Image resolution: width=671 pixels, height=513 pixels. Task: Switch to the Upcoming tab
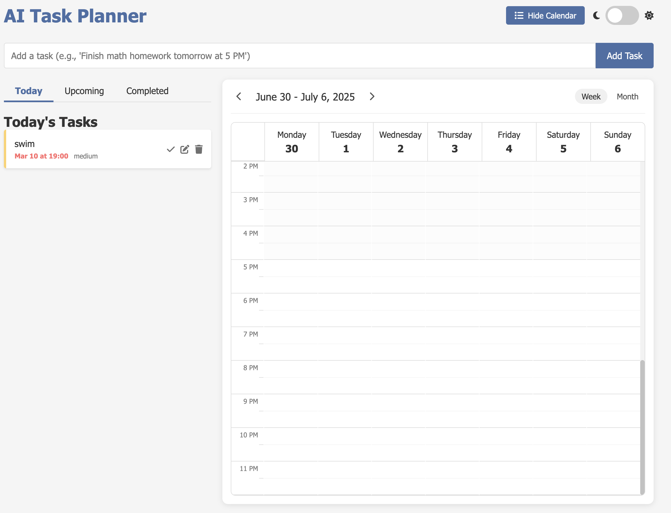coord(84,91)
